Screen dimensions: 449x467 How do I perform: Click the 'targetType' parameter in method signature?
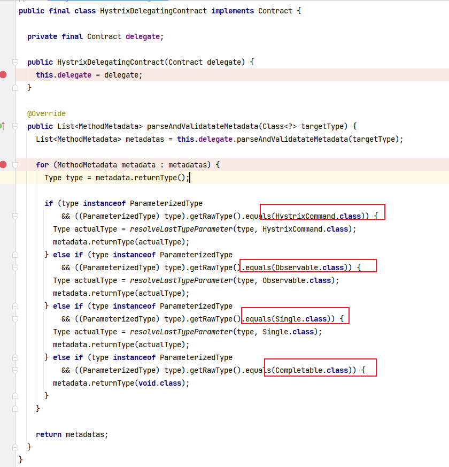point(322,126)
